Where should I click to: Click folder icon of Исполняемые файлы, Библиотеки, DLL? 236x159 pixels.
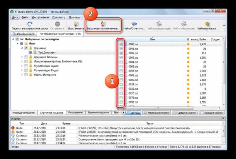(31, 61)
